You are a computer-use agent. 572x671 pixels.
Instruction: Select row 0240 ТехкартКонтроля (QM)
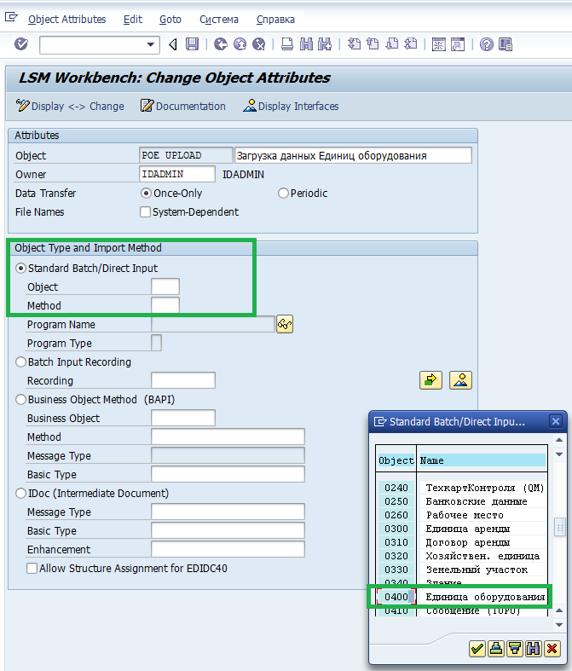coord(462,488)
